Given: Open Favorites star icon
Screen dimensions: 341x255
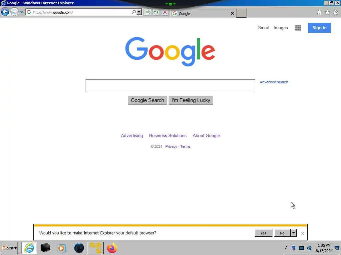Looking at the screenshot, I should point(327,13).
